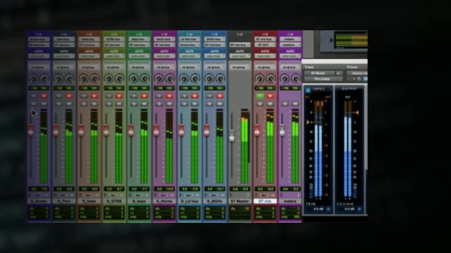Click pan value readout on S_keys
451x253 pixels.
pyautogui.click(x=140, y=88)
